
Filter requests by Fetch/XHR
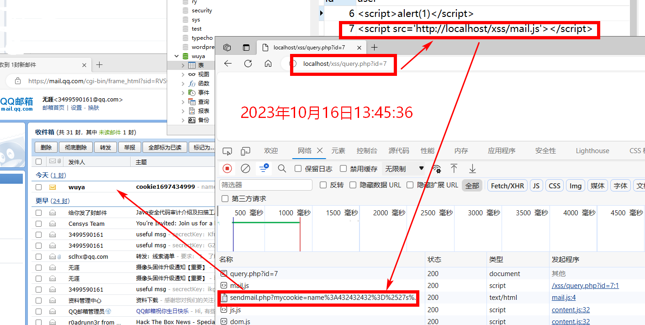pos(508,186)
